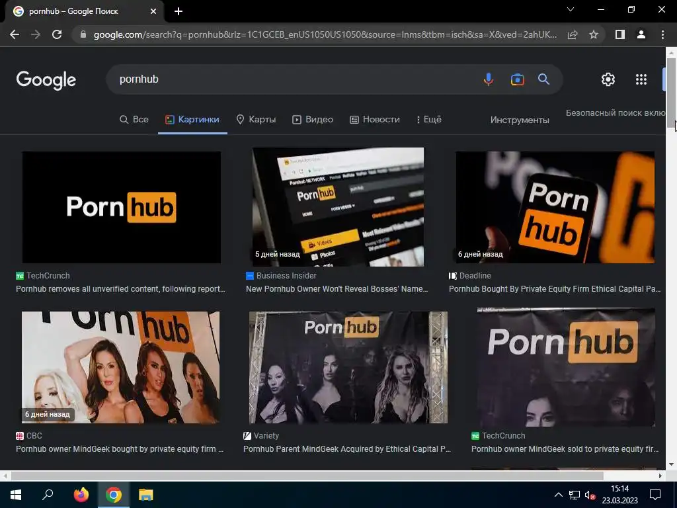Switch to the Все tab
677x508 pixels.
pos(134,120)
